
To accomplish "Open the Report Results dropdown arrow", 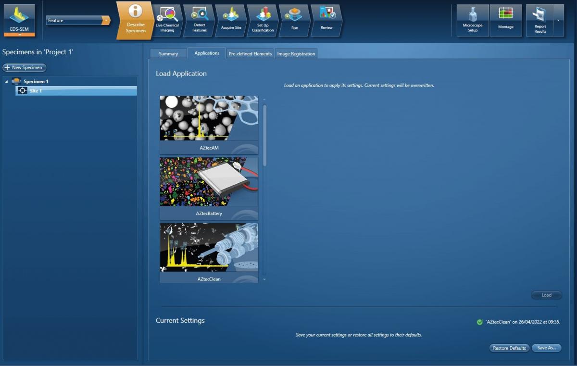I will 558,20.
